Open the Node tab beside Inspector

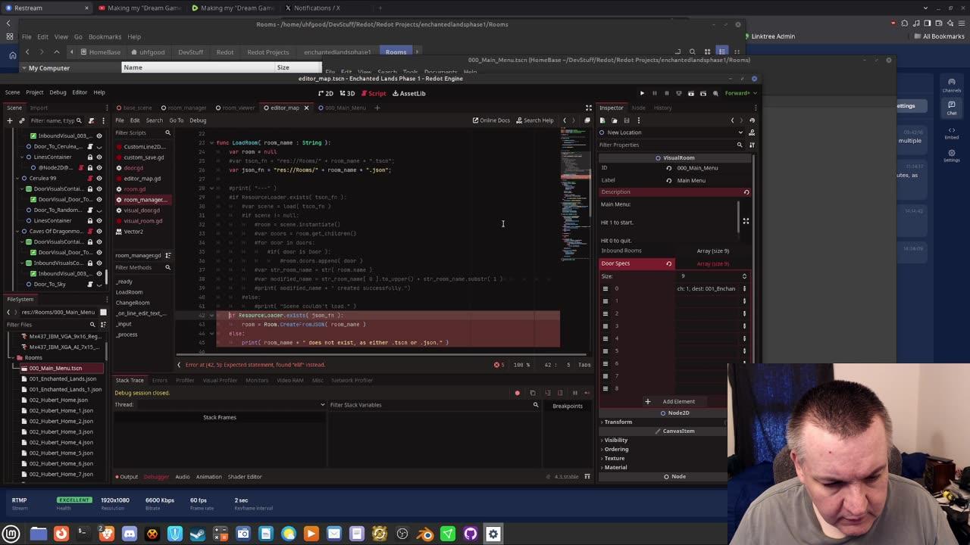638,107
